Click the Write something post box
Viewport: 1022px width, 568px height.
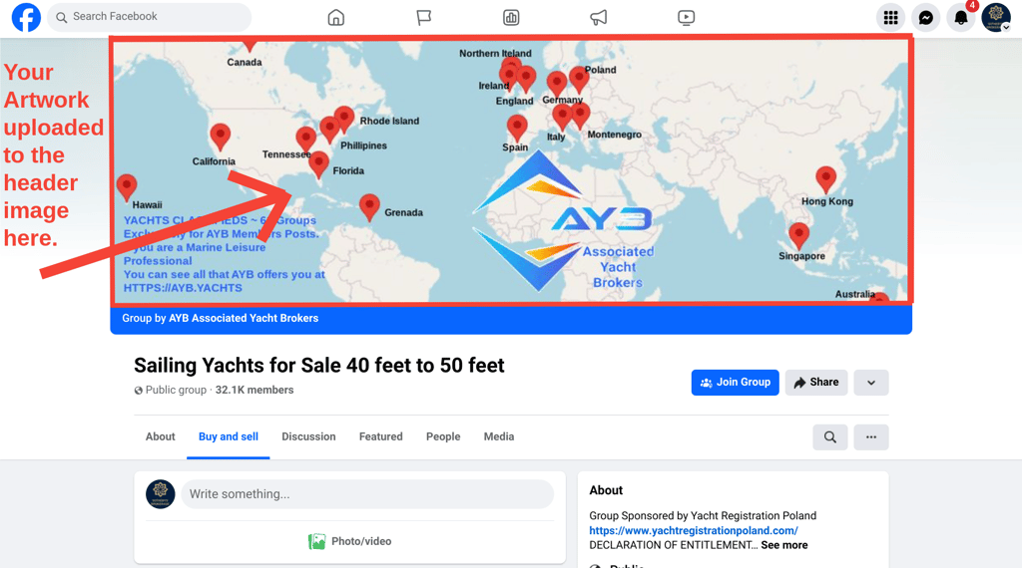tap(367, 494)
